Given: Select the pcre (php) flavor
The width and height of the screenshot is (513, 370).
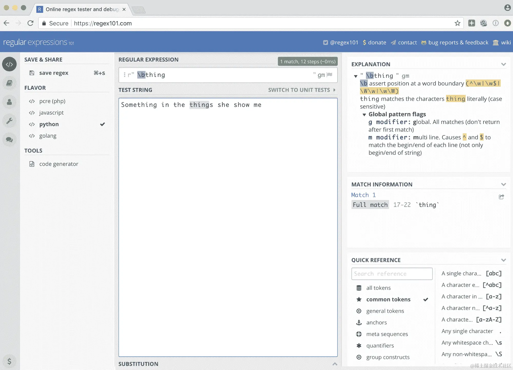Looking at the screenshot, I should (52, 101).
